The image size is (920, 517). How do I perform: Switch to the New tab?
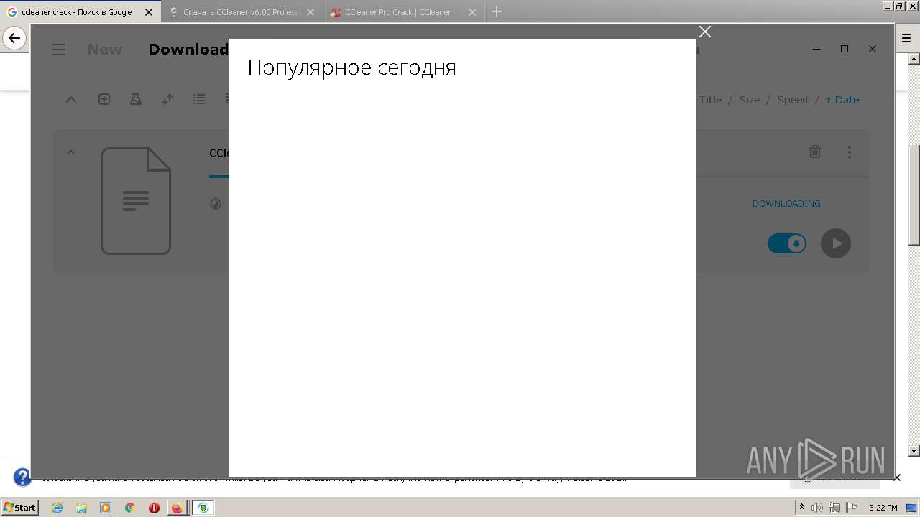[x=105, y=50]
